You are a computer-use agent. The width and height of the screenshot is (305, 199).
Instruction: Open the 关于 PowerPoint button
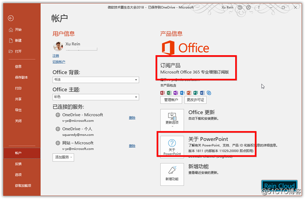click(172, 147)
